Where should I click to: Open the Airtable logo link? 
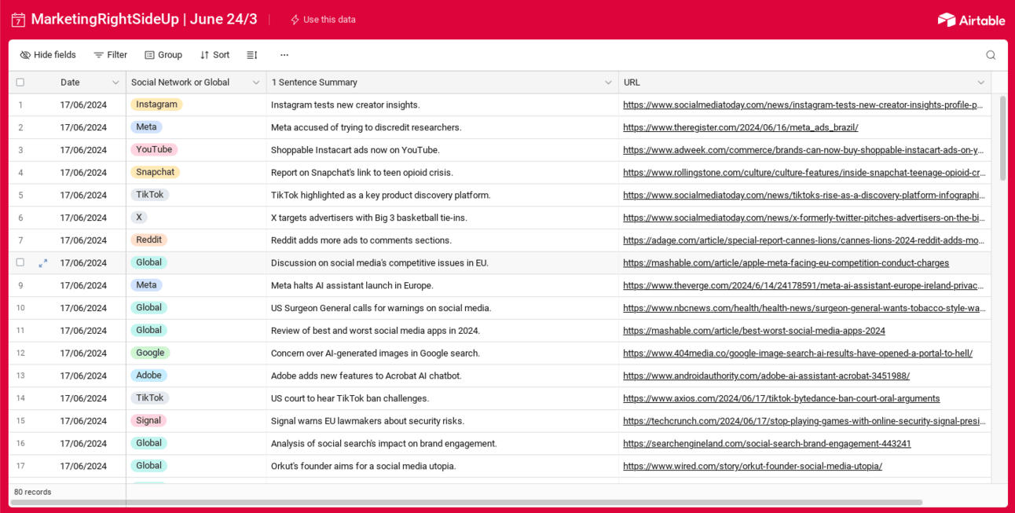coord(971,20)
